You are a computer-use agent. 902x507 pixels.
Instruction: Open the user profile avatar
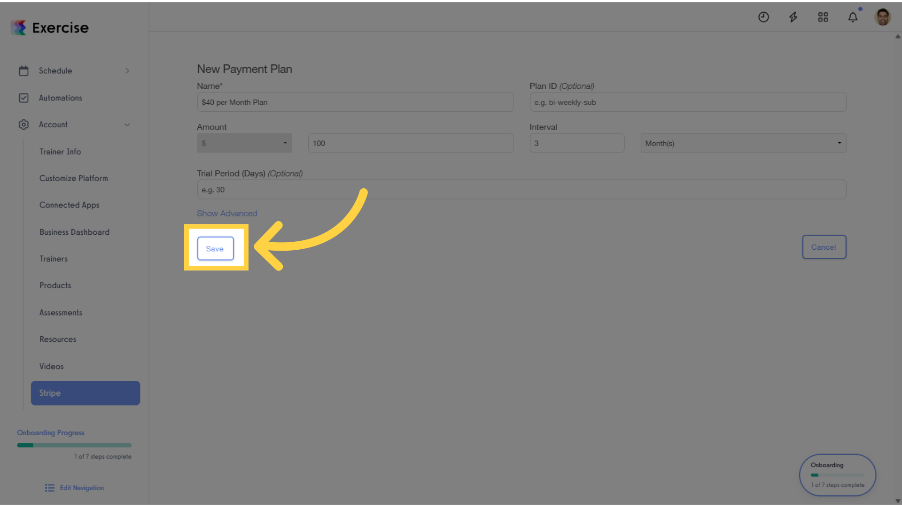click(882, 17)
